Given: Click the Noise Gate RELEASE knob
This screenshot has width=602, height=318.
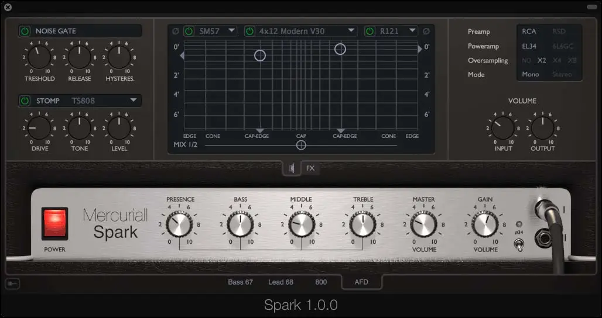Looking at the screenshot, I should coord(79,57).
